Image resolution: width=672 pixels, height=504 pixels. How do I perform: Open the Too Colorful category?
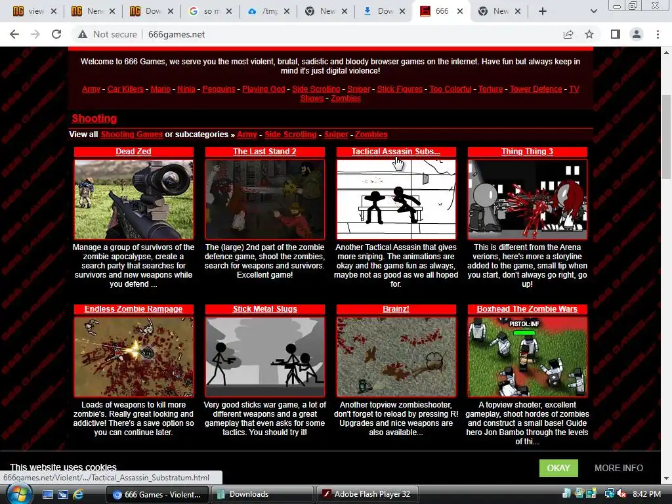[450, 89]
